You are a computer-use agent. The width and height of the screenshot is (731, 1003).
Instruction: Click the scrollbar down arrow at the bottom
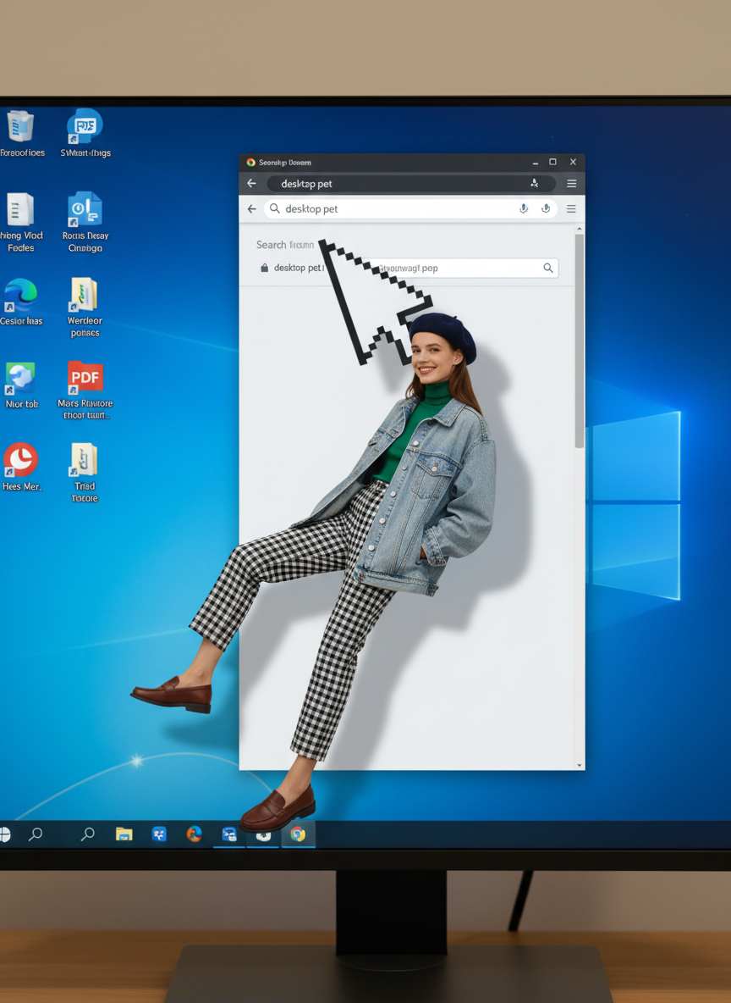point(580,765)
